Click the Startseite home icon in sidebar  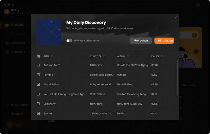[x=7, y=25]
